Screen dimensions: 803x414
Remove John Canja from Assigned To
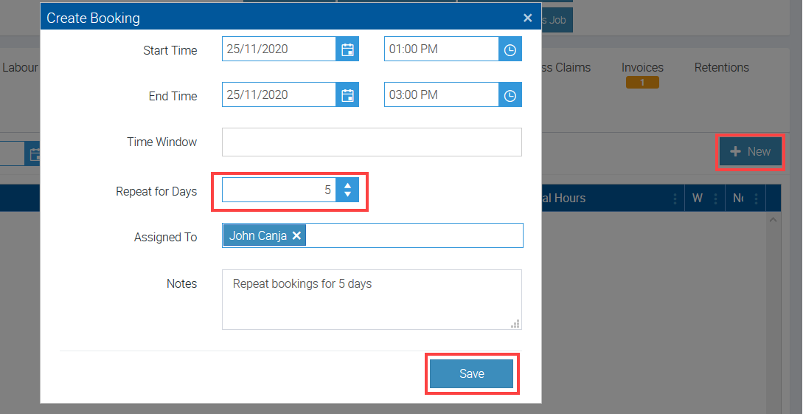296,236
